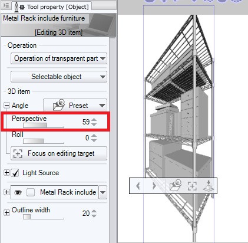Increase Roll value with up stepper
This screenshot has height=243, width=248.
94,136
